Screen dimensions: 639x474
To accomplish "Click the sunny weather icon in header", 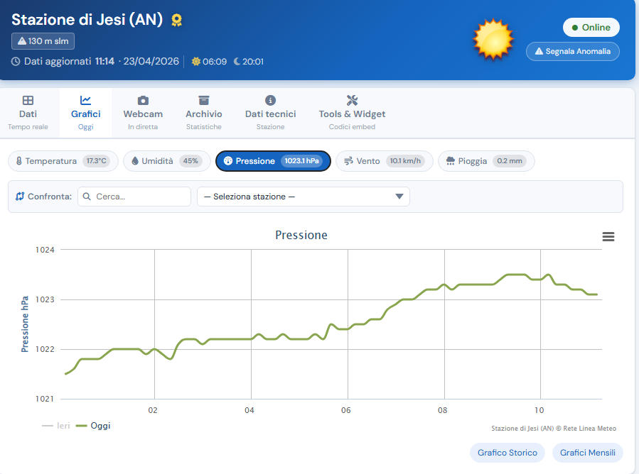I will [x=493, y=39].
